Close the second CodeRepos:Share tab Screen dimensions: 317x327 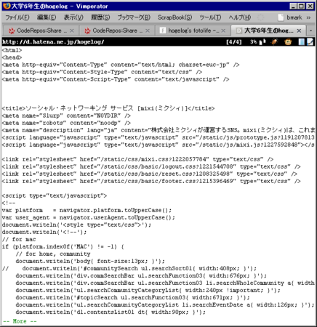point(148,31)
